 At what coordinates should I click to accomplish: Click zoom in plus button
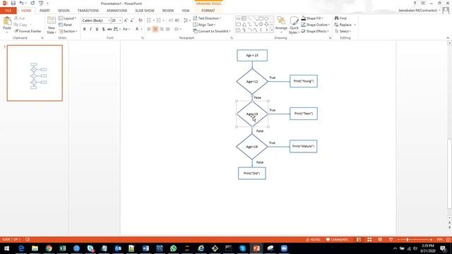click(x=431, y=240)
